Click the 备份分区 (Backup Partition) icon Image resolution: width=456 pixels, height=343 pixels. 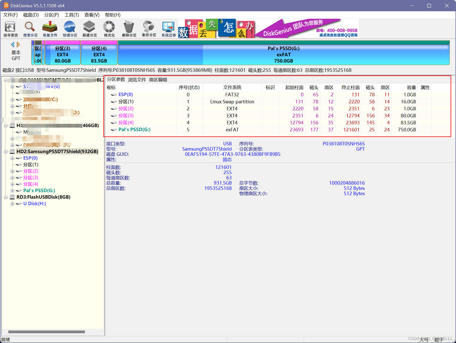pos(148,28)
